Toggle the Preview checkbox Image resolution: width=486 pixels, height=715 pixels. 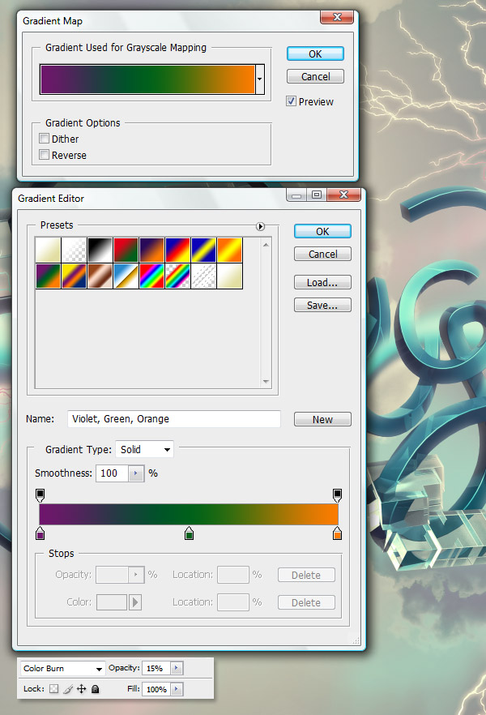291,101
